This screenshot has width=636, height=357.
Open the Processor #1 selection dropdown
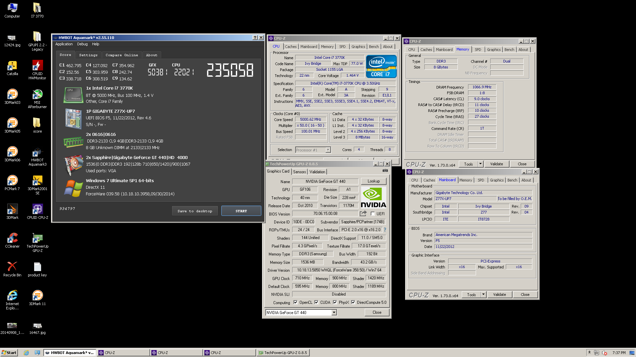click(x=328, y=150)
